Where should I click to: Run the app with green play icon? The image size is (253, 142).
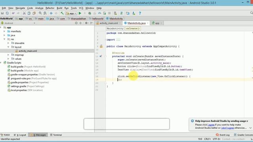tap(80, 13)
